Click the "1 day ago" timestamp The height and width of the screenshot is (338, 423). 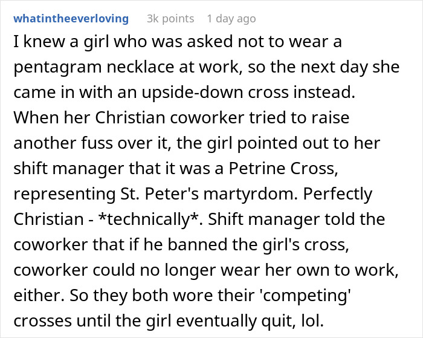[x=230, y=19]
